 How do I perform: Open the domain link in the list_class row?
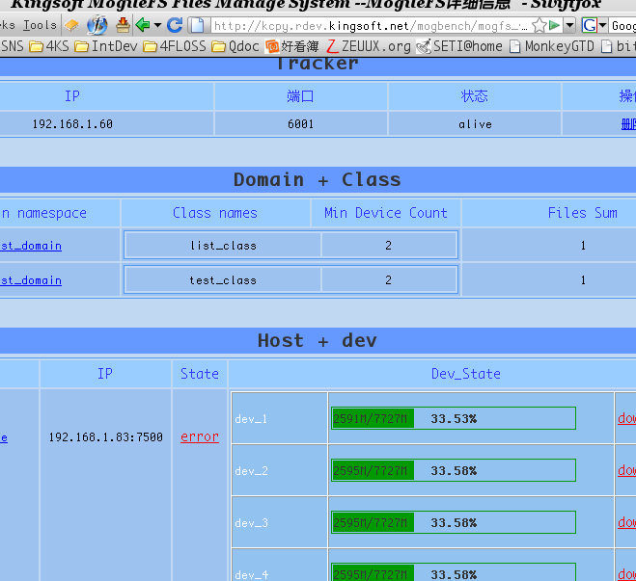[x=30, y=246]
